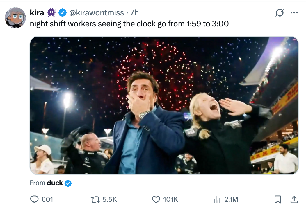Toggle the bookmark icon on this post
The image size is (306, 209).
(x=278, y=199)
